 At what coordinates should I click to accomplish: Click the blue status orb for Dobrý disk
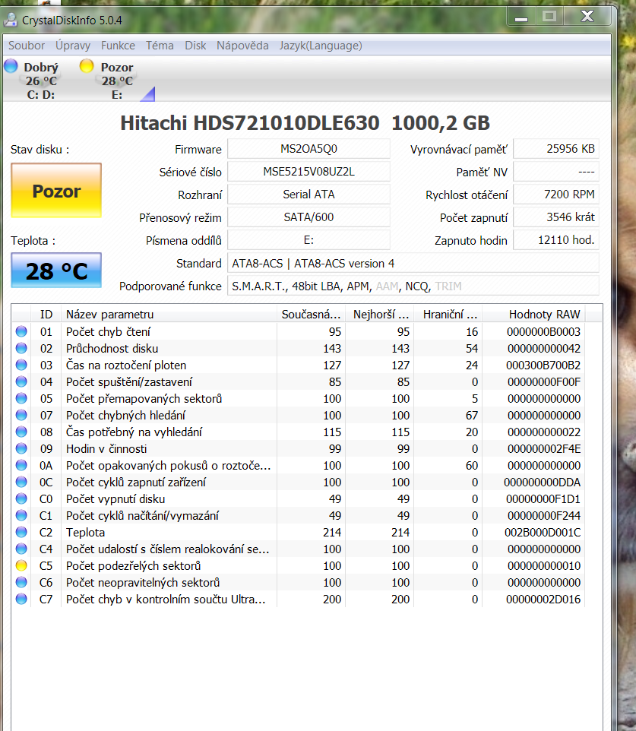click(x=11, y=66)
